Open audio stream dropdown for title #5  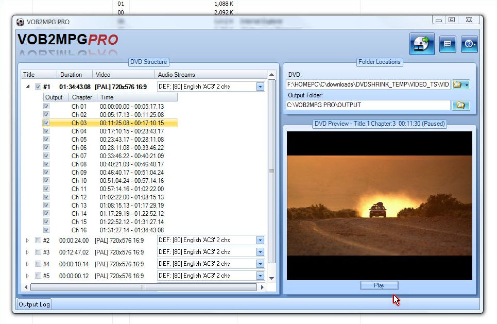click(260, 276)
